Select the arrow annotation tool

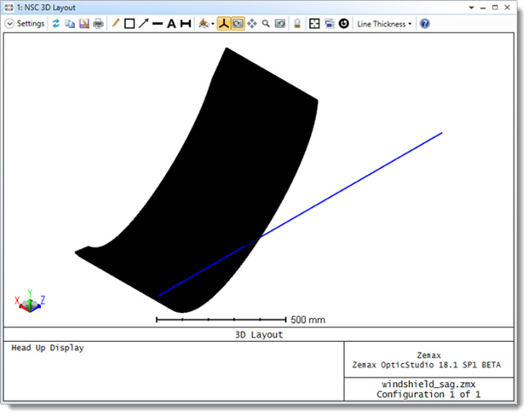click(x=143, y=23)
